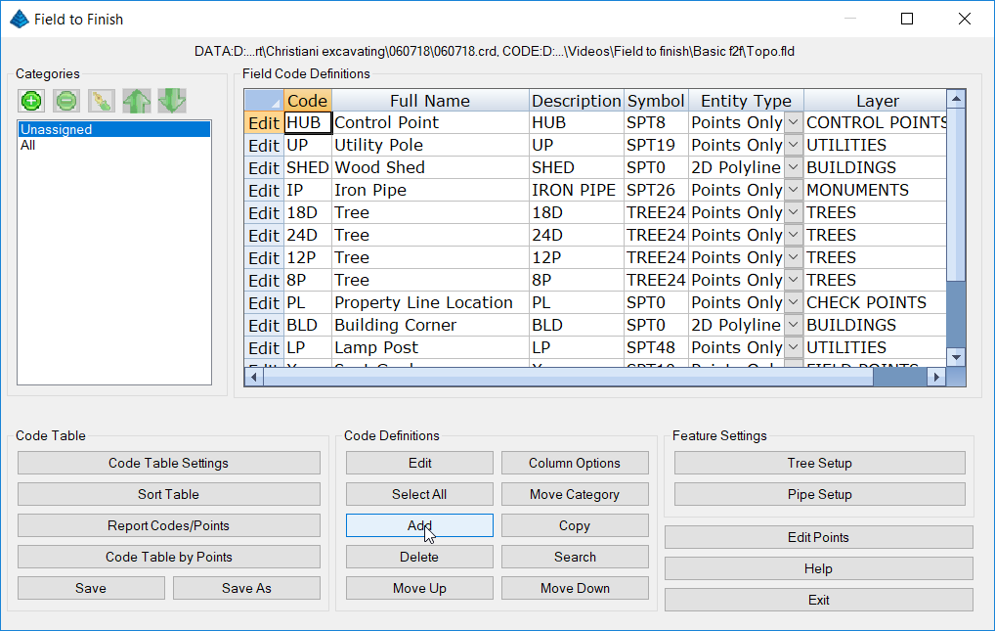Click the Description column header

pos(577,101)
